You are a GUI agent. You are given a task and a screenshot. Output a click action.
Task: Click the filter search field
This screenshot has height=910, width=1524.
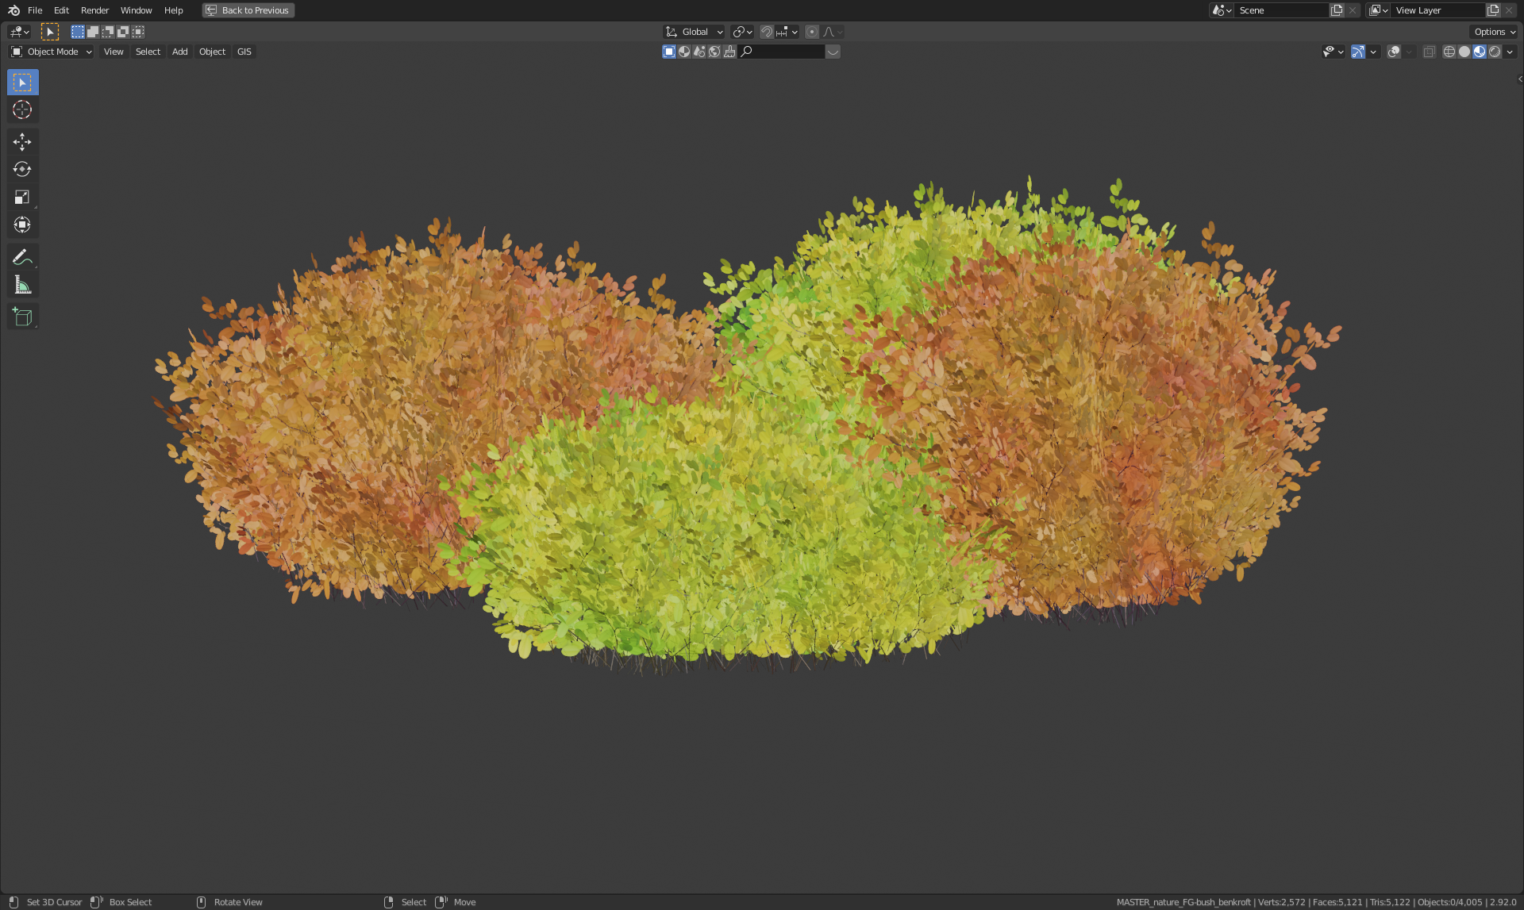(x=786, y=52)
